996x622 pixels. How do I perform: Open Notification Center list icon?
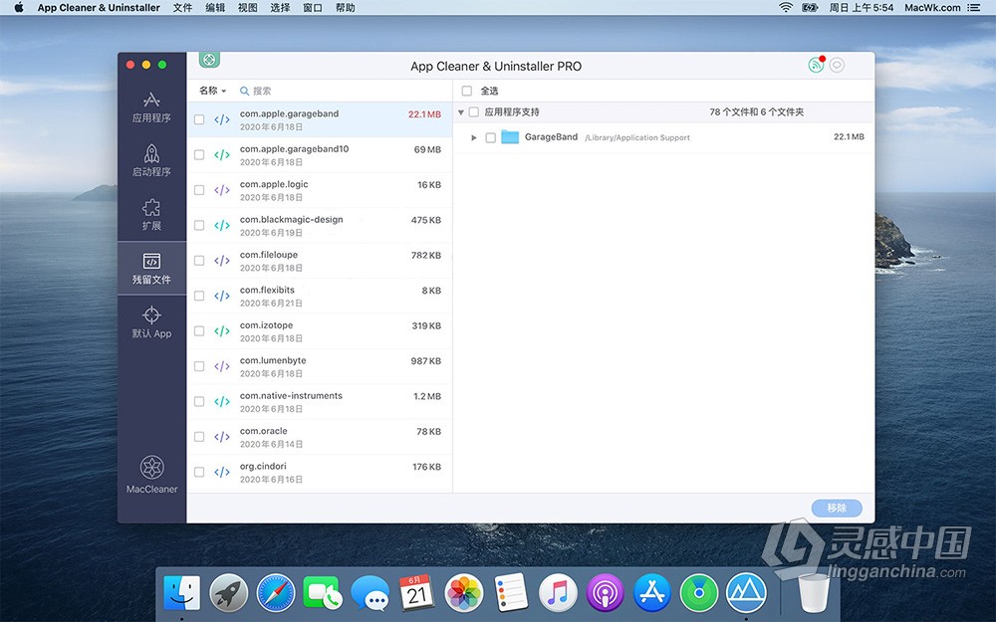[x=974, y=8]
